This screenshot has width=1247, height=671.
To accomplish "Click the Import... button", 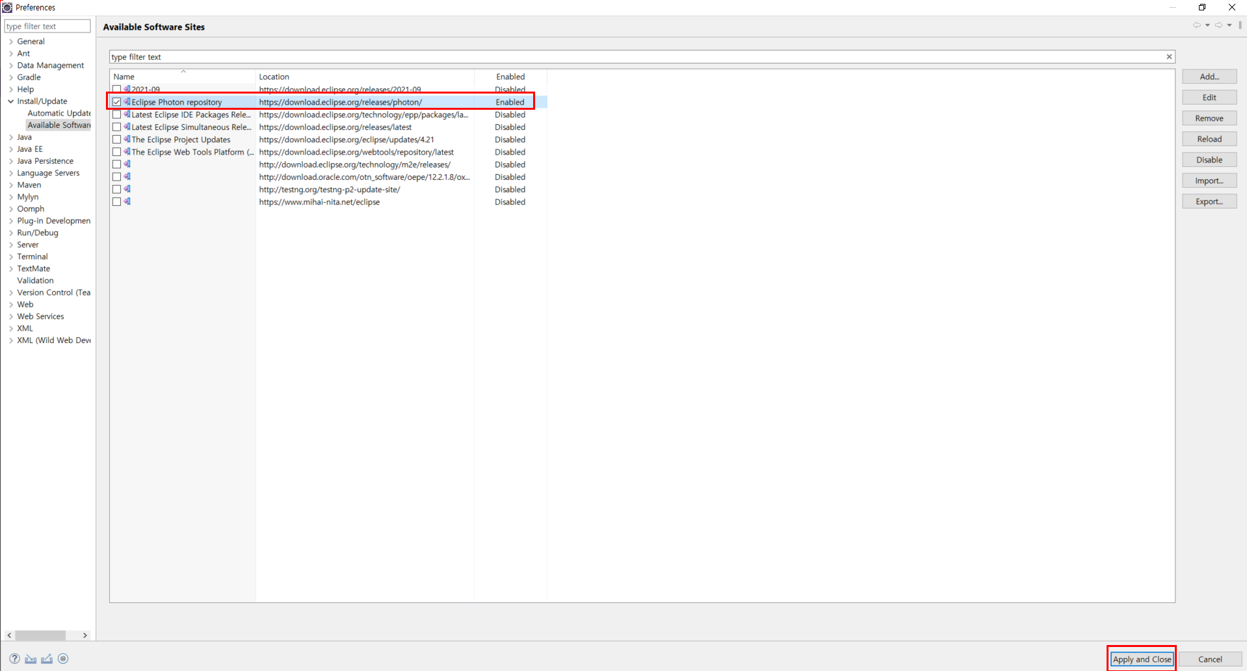I will (1209, 181).
